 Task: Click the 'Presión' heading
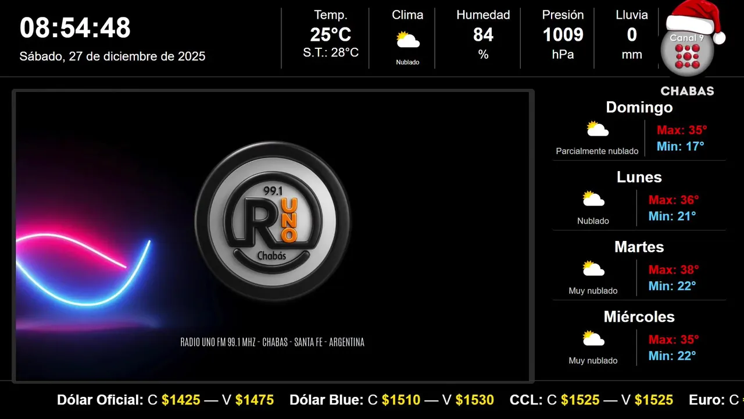coord(563,15)
